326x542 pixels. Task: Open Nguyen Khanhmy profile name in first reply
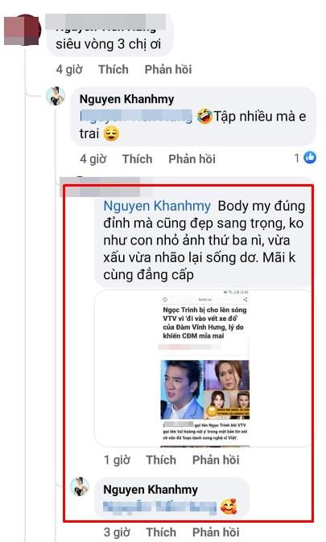pyautogui.click(x=126, y=99)
